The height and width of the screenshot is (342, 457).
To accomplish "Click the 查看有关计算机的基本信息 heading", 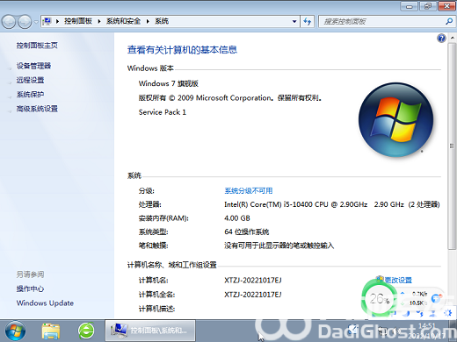I will (182, 50).
